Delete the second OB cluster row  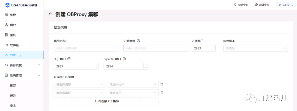point(162,92)
